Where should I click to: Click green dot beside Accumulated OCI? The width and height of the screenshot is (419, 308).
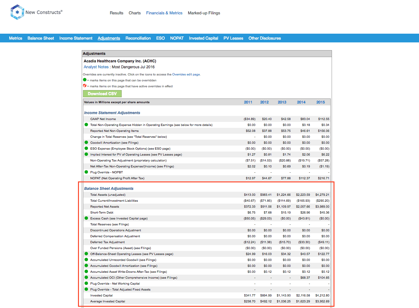tap(86, 277)
